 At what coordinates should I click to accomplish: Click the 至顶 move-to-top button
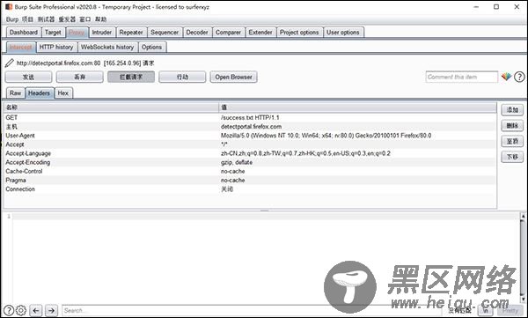tap(512, 141)
